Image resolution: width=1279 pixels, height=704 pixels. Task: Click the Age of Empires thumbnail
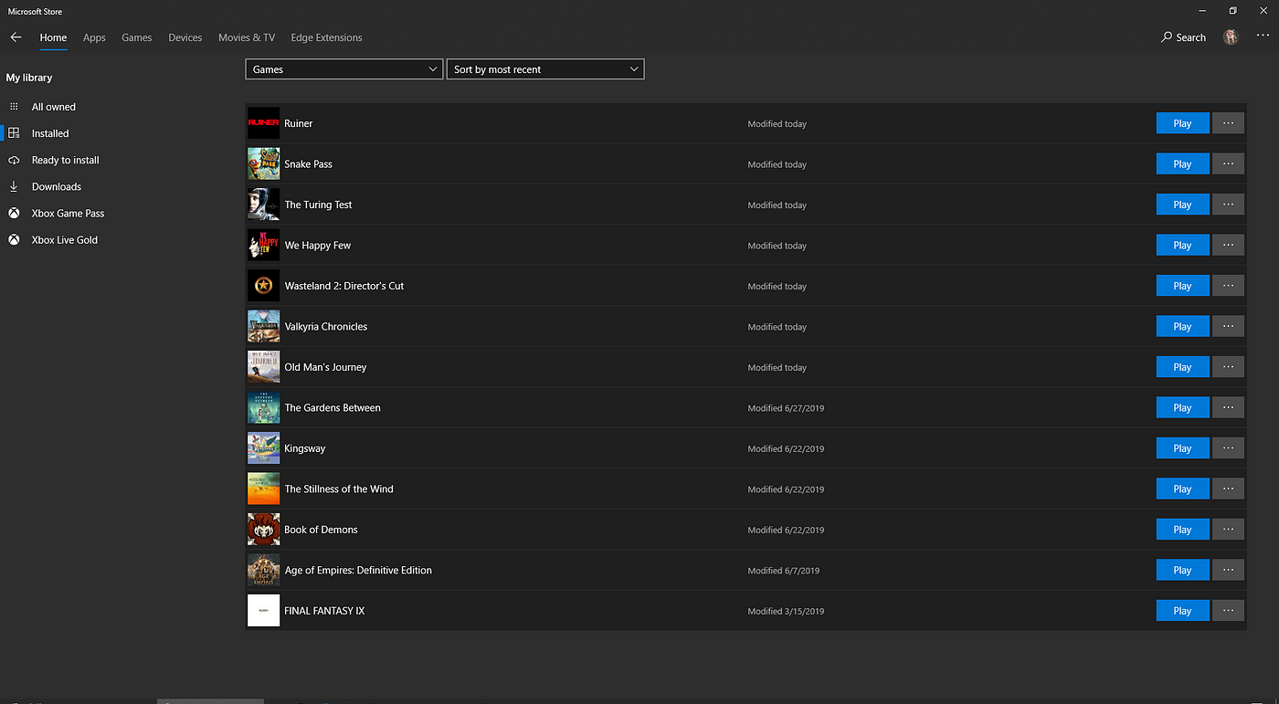(263, 570)
